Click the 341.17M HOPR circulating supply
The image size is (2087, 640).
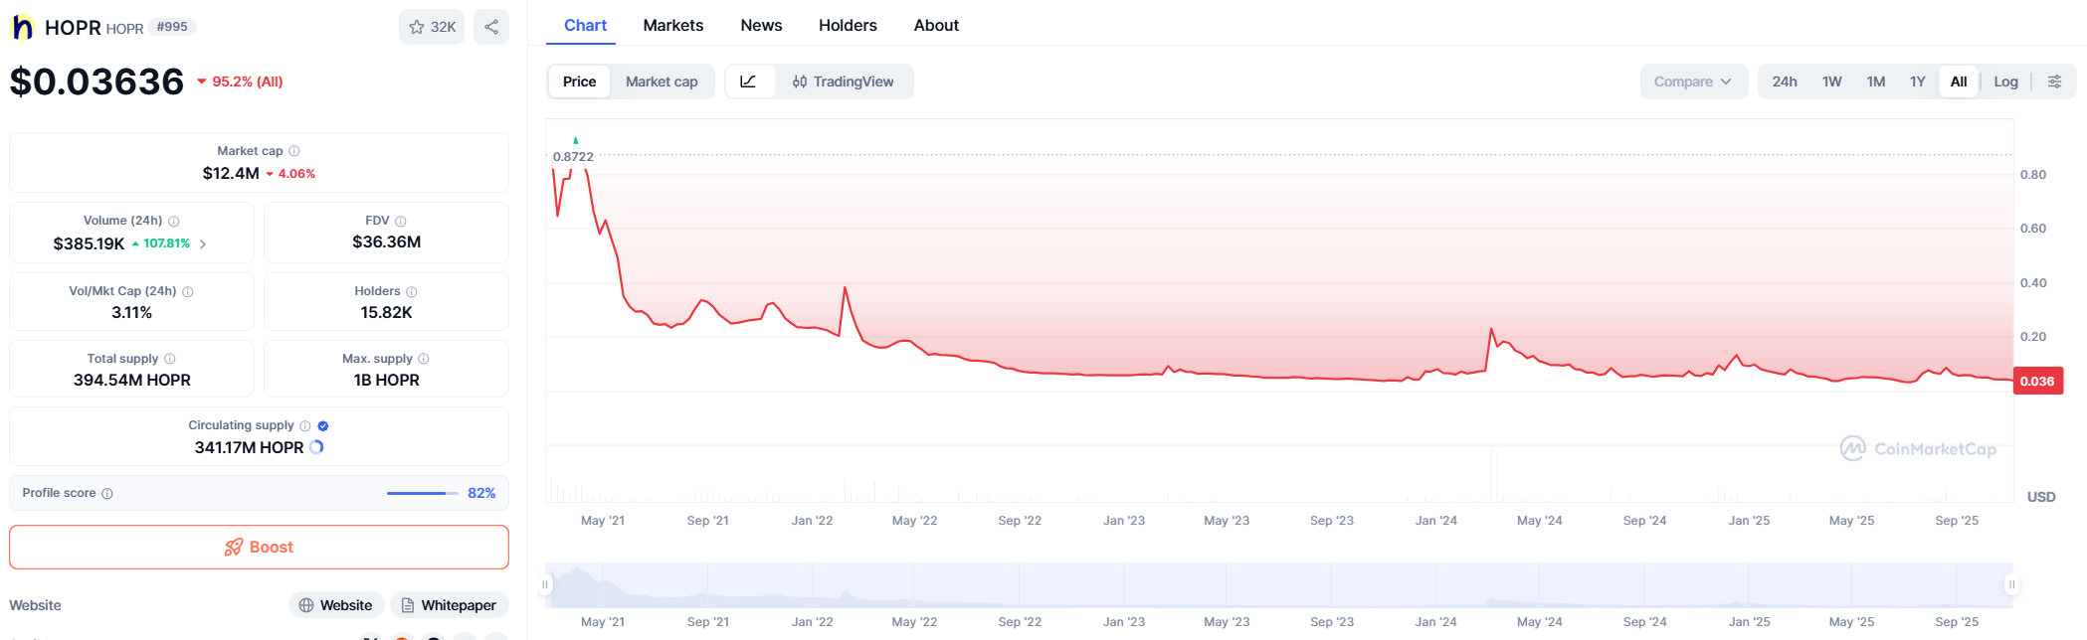[249, 447]
